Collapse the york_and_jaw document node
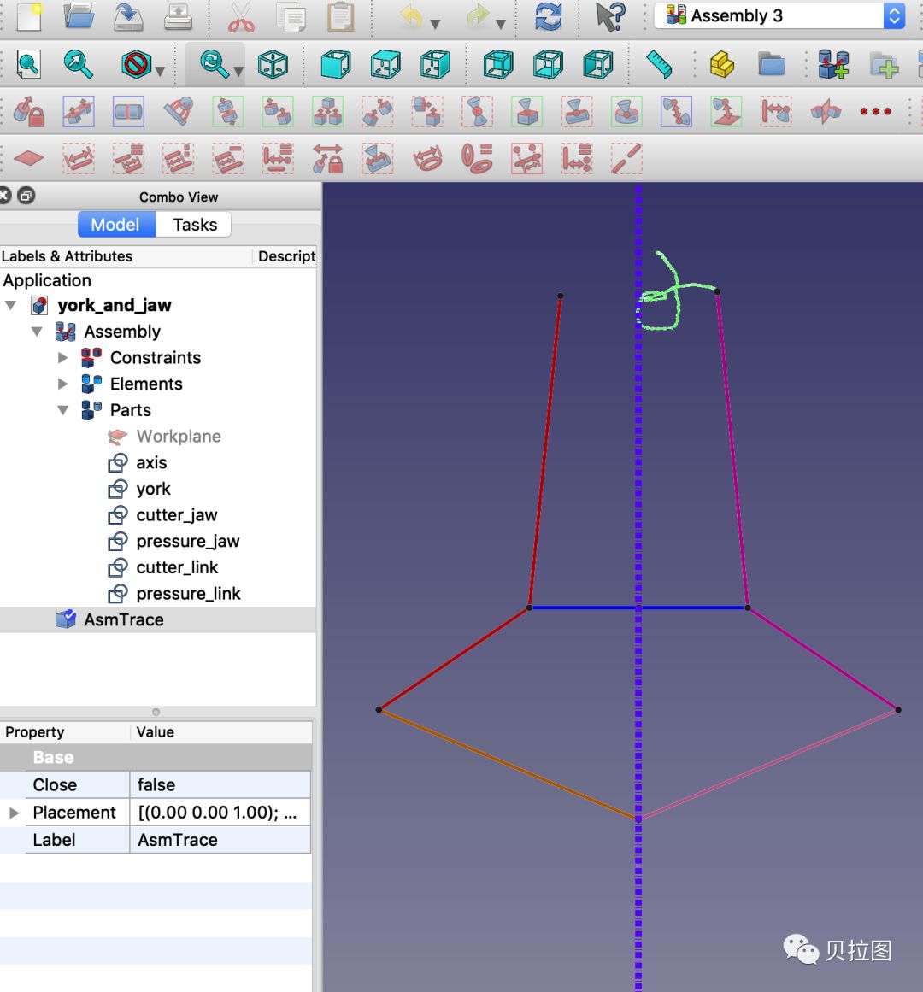The image size is (923, 992). 11,306
